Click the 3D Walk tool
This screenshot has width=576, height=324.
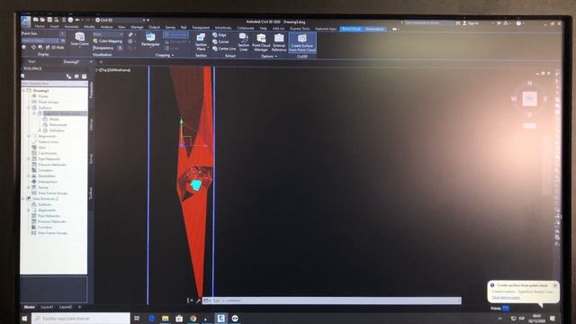click(55, 48)
